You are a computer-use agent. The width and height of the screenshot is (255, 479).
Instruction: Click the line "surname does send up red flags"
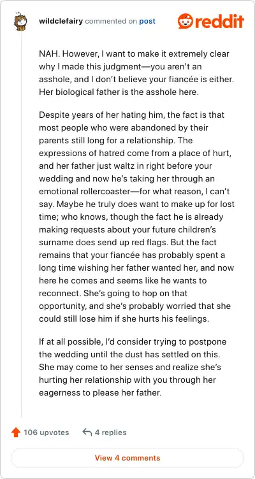(x=127, y=242)
